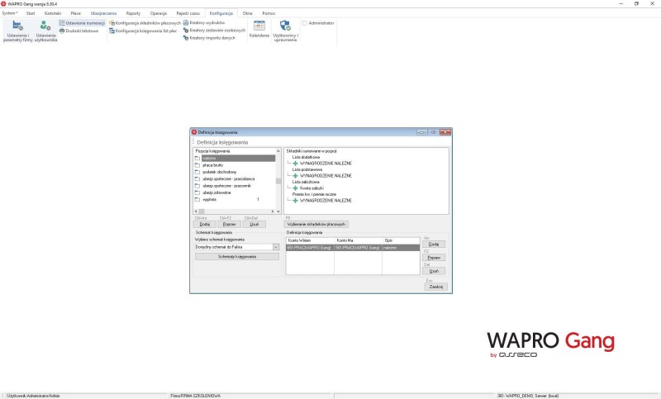Select the podatek dochodowy position

pyautogui.click(x=220, y=172)
